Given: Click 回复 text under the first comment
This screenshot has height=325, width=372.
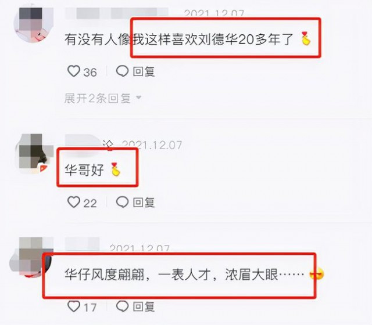Looking at the screenshot, I should [144, 71].
